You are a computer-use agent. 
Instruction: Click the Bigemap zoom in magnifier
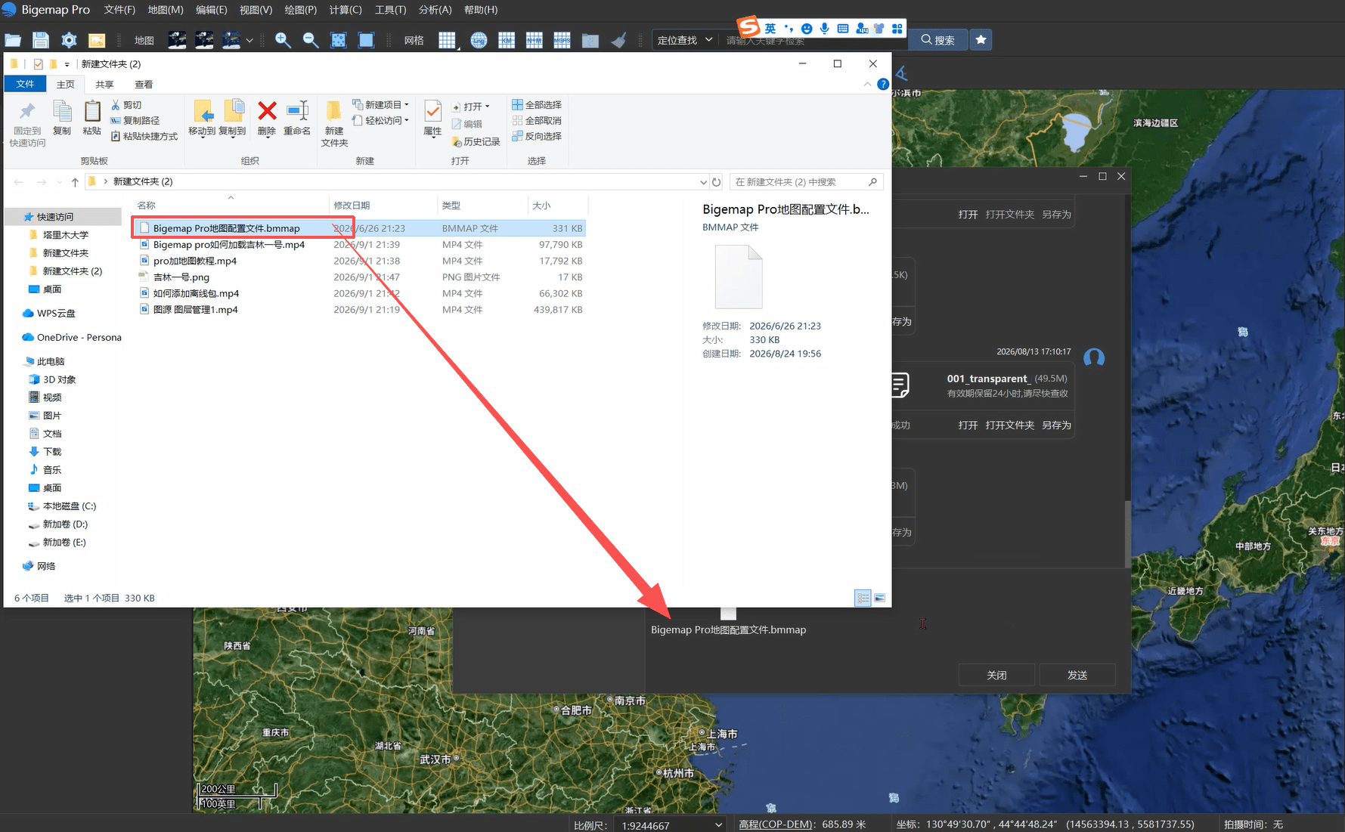283,40
